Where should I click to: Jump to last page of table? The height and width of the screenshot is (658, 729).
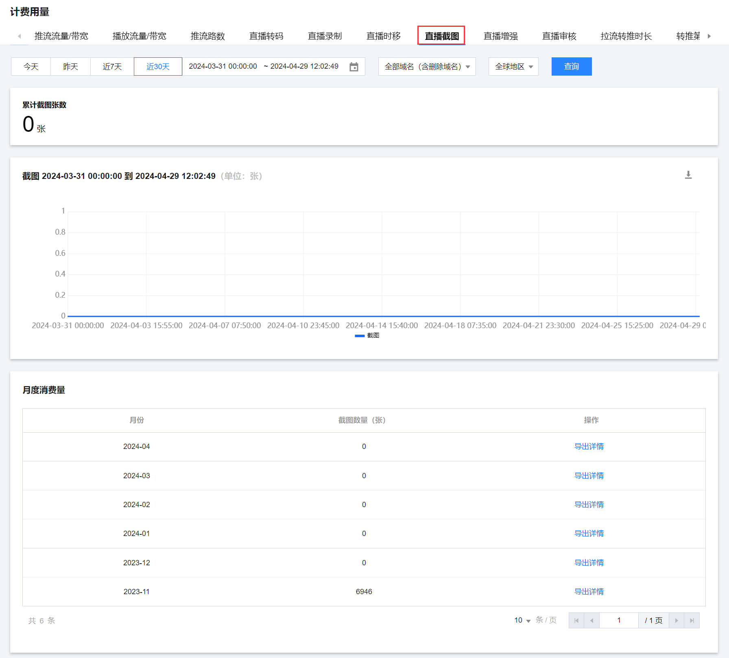coord(692,621)
